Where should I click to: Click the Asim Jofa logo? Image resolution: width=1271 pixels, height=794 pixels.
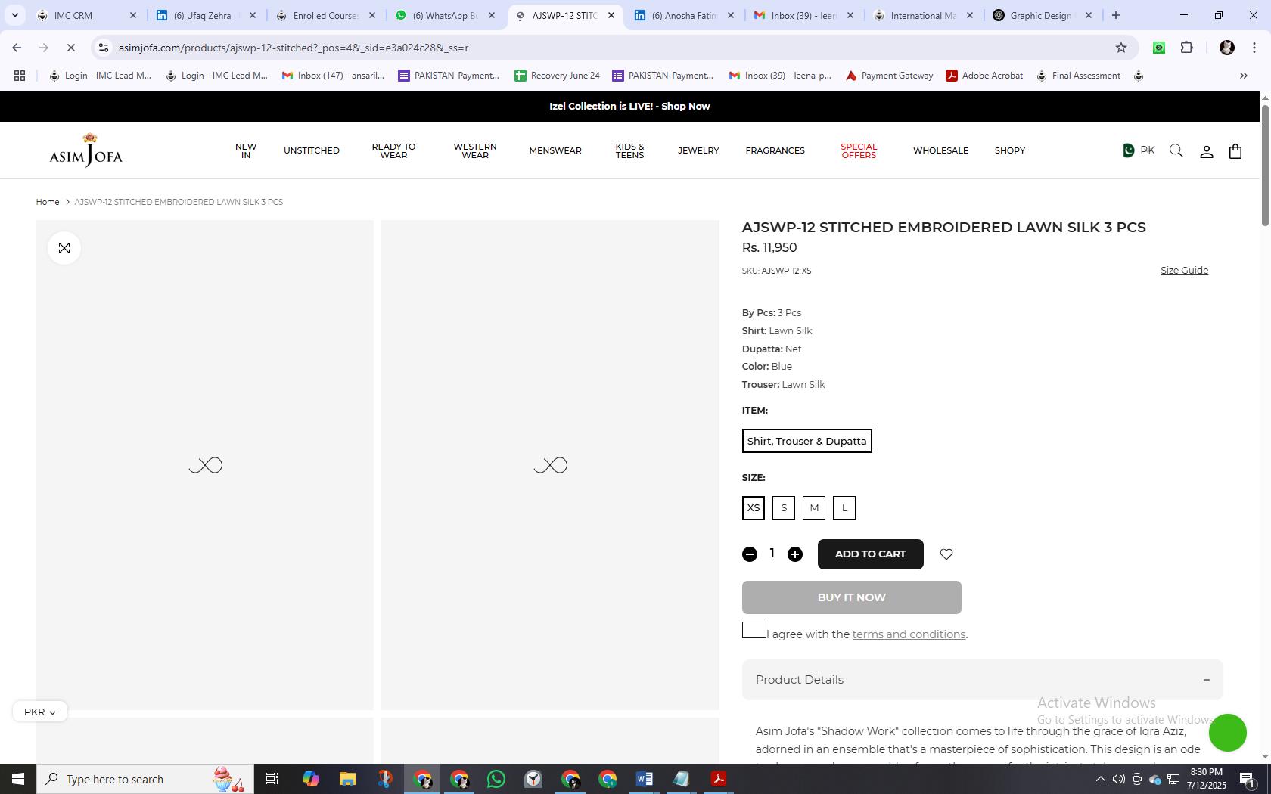pyautogui.click(x=85, y=150)
